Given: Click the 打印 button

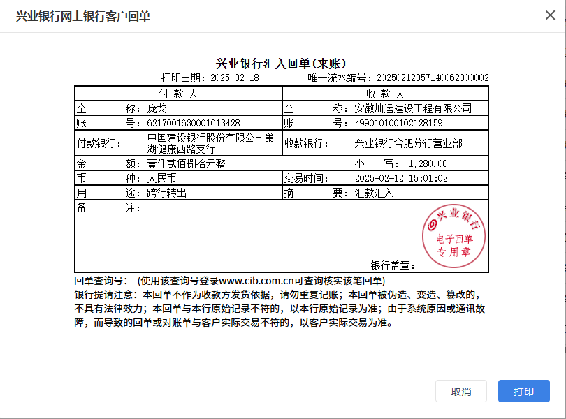Looking at the screenshot, I should tap(523, 391).
